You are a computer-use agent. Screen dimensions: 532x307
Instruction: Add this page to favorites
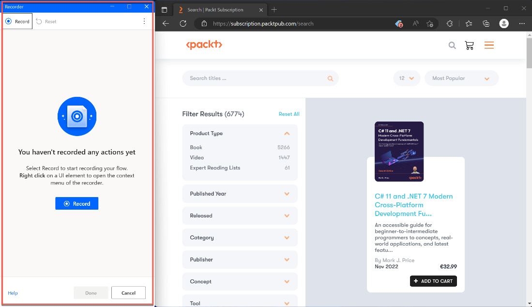coord(430,23)
